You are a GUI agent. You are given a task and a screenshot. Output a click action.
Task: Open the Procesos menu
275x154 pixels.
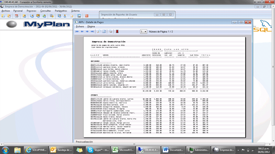point(31,11)
